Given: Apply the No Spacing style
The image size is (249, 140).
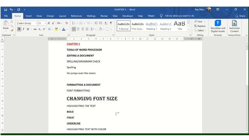Looking at the screenshot, I should [x=137, y=26].
